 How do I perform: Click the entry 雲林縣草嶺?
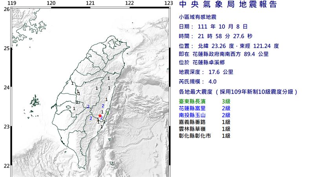(192, 129)
